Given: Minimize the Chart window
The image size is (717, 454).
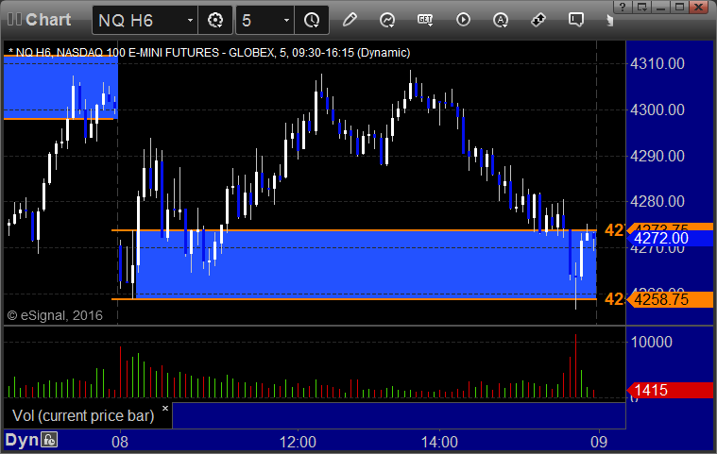Looking at the screenshot, I should (660, 7).
